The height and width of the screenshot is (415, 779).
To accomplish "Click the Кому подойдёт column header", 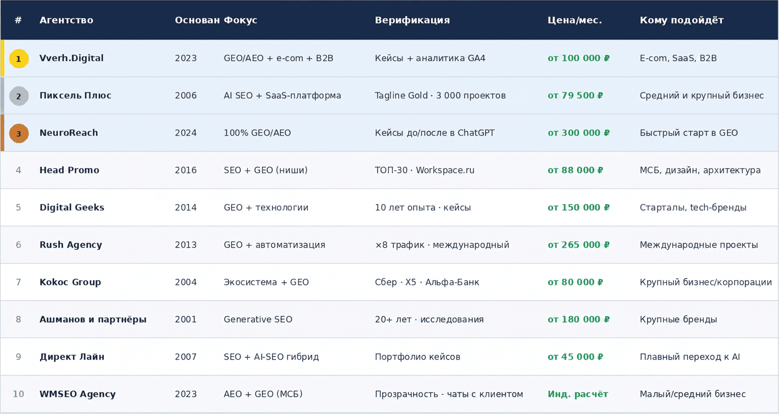I will (x=681, y=20).
